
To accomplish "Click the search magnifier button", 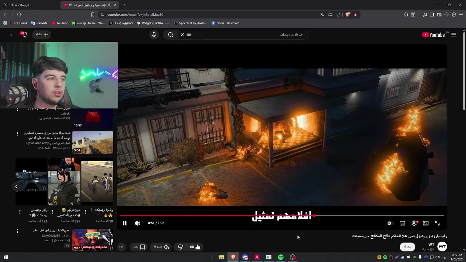I will pos(170,35).
